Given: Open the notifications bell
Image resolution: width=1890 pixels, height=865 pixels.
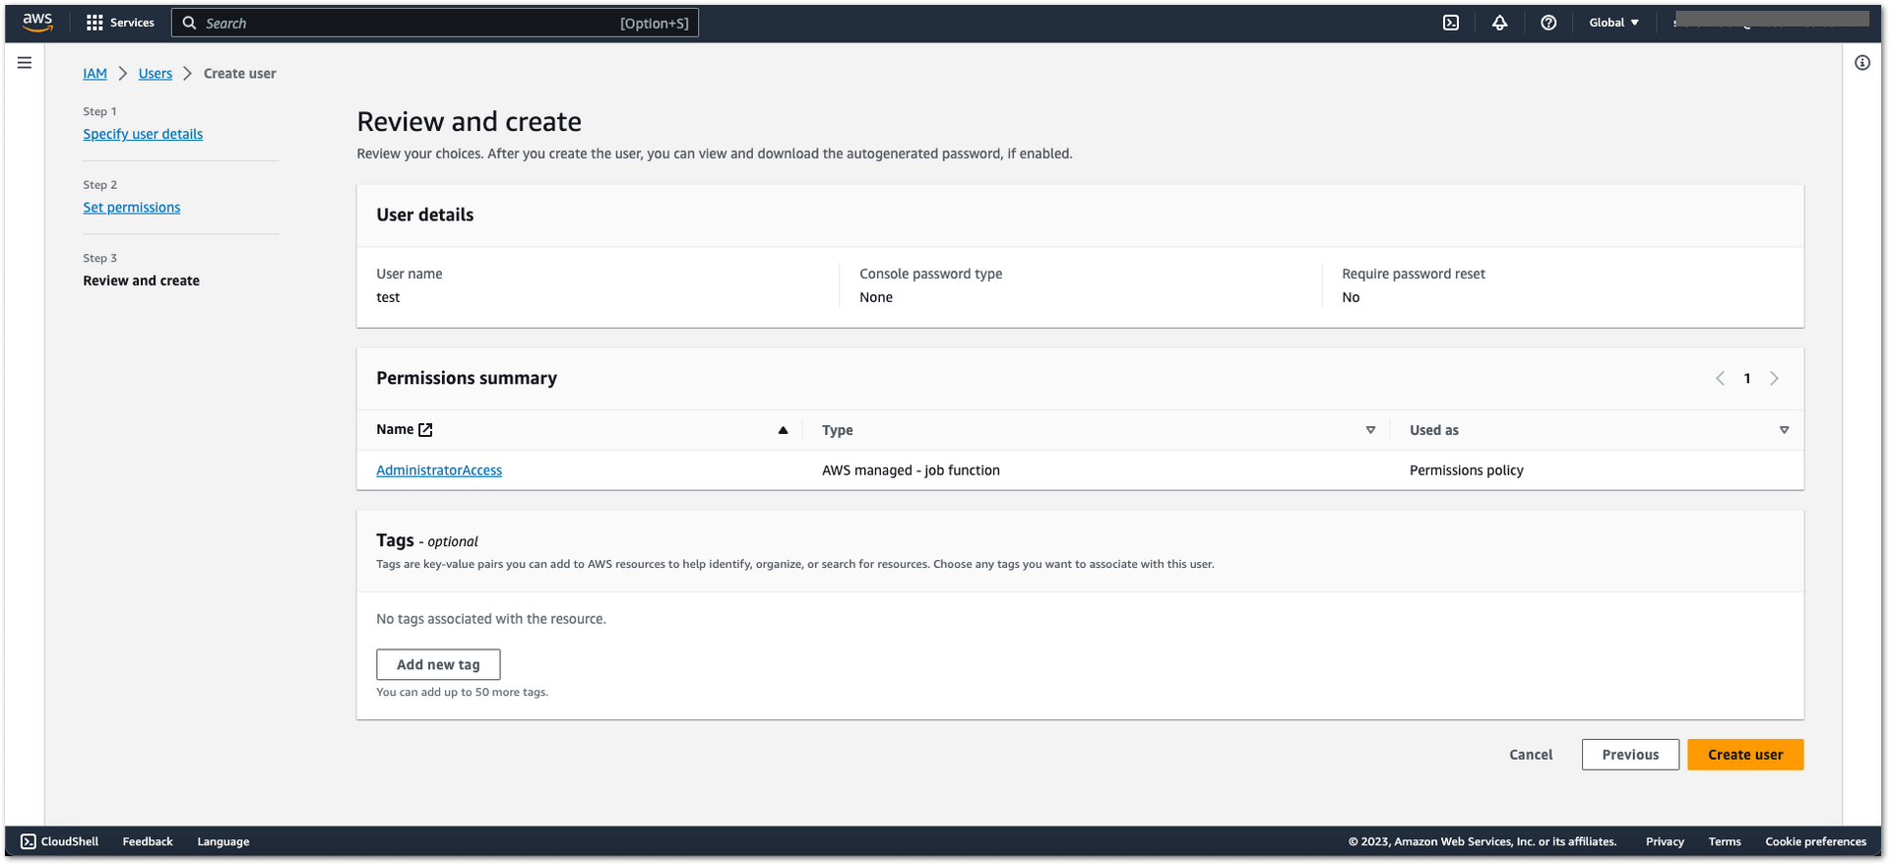Looking at the screenshot, I should pos(1499,23).
